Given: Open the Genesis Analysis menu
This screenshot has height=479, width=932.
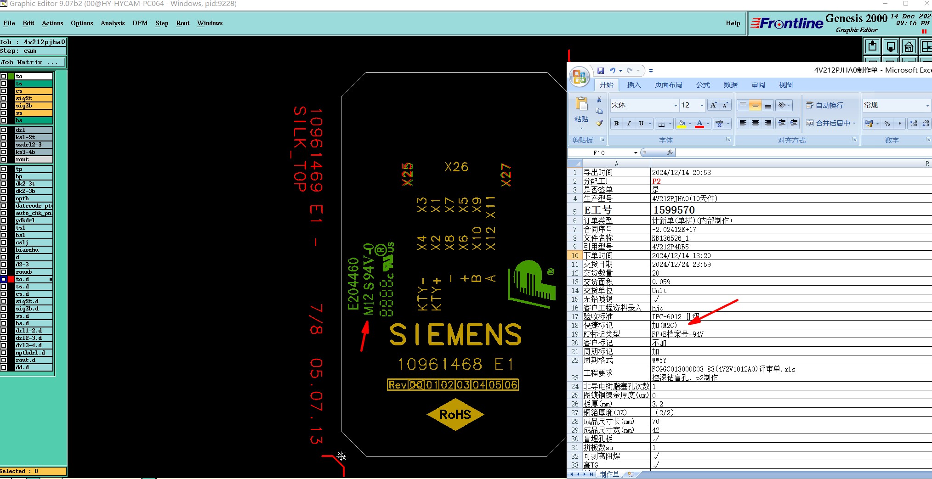Looking at the screenshot, I should (113, 23).
